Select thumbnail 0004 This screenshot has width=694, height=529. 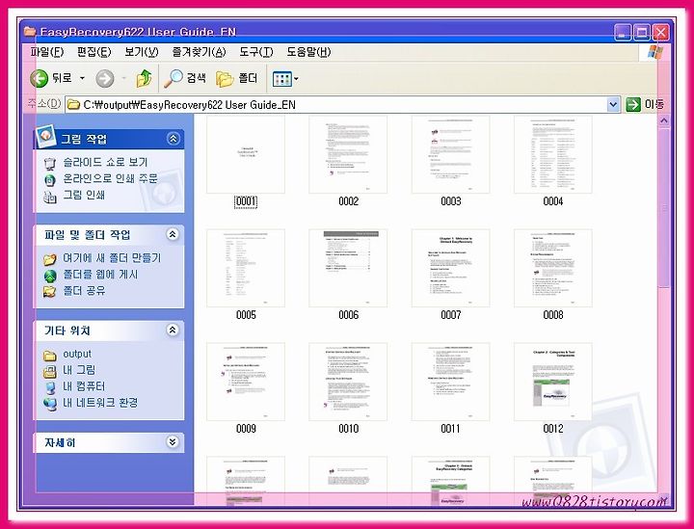(553, 154)
